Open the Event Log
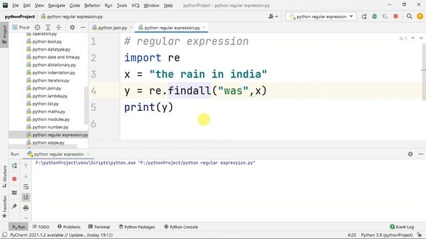Viewport: 426px width, 239px height. [x=402, y=227]
